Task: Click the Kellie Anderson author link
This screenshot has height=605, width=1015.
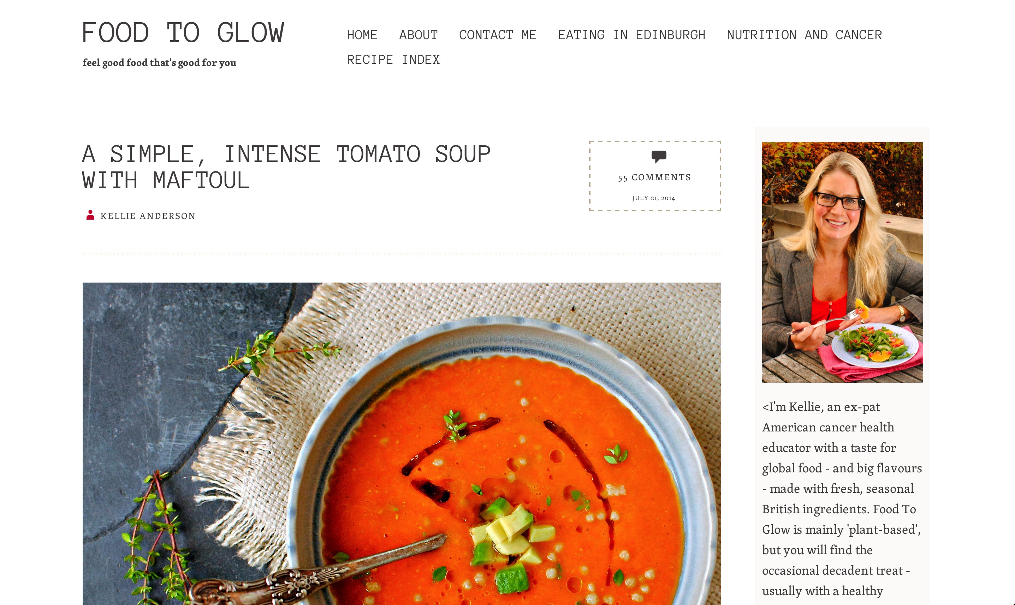Action: tap(148, 216)
